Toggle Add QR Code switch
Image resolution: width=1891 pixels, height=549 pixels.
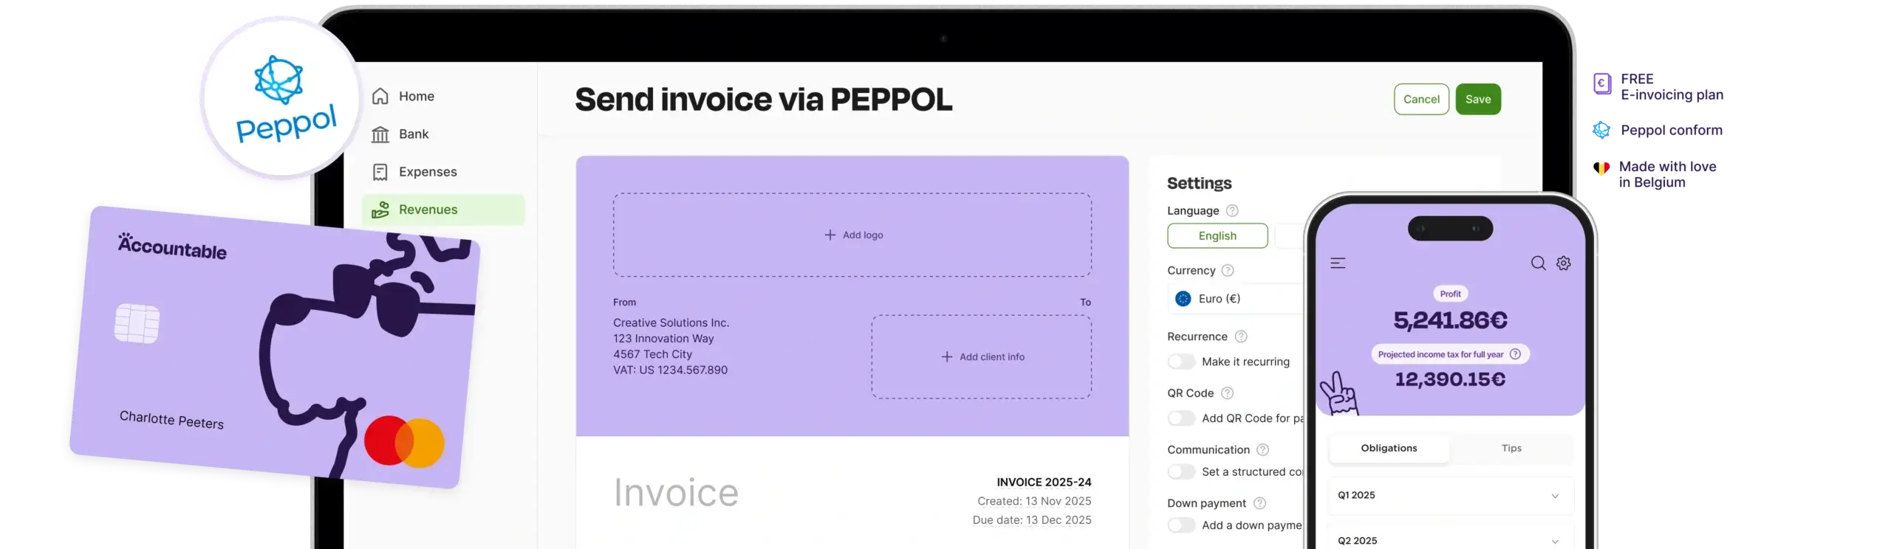1181,418
